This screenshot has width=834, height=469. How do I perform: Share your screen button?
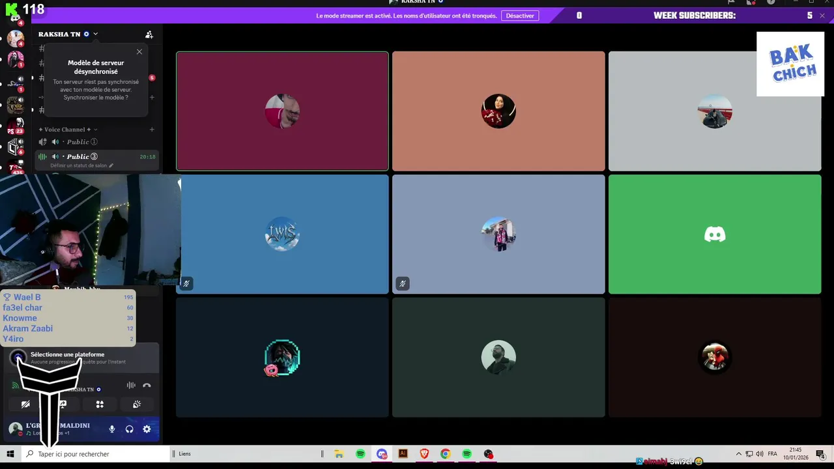click(x=63, y=405)
